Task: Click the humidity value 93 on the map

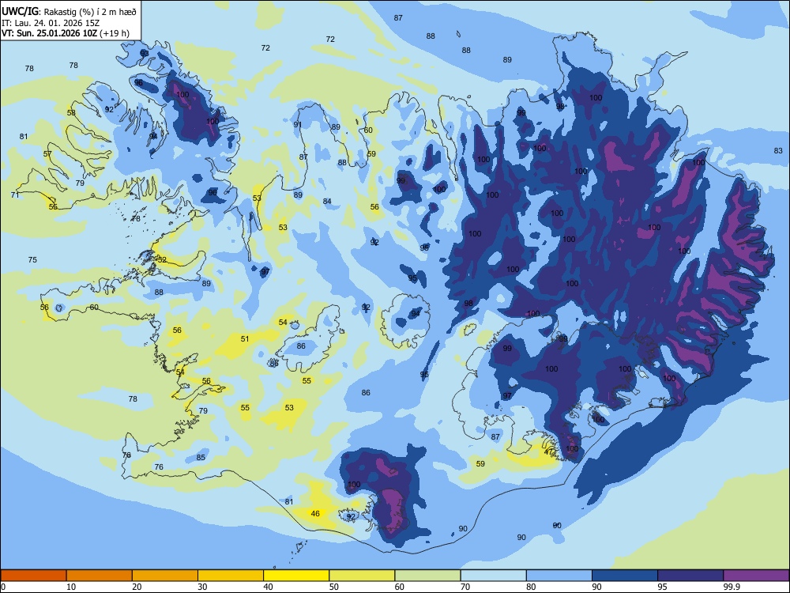Action: coord(145,53)
